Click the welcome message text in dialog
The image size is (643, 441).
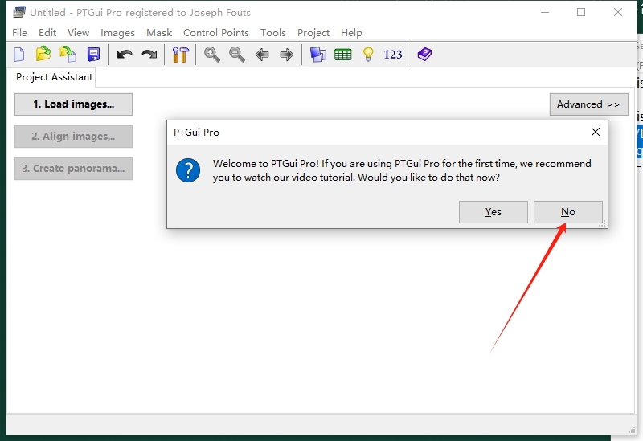(x=402, y=170)
